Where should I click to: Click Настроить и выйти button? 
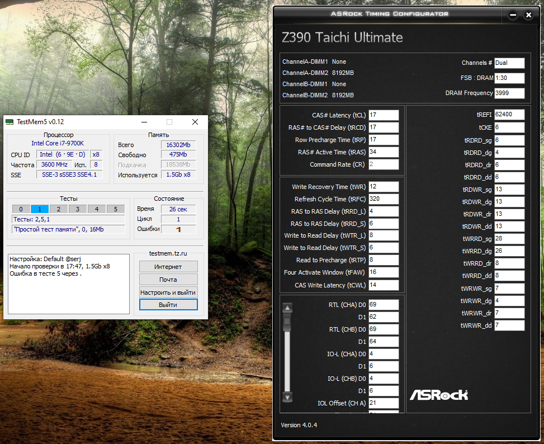coord(168,292)
